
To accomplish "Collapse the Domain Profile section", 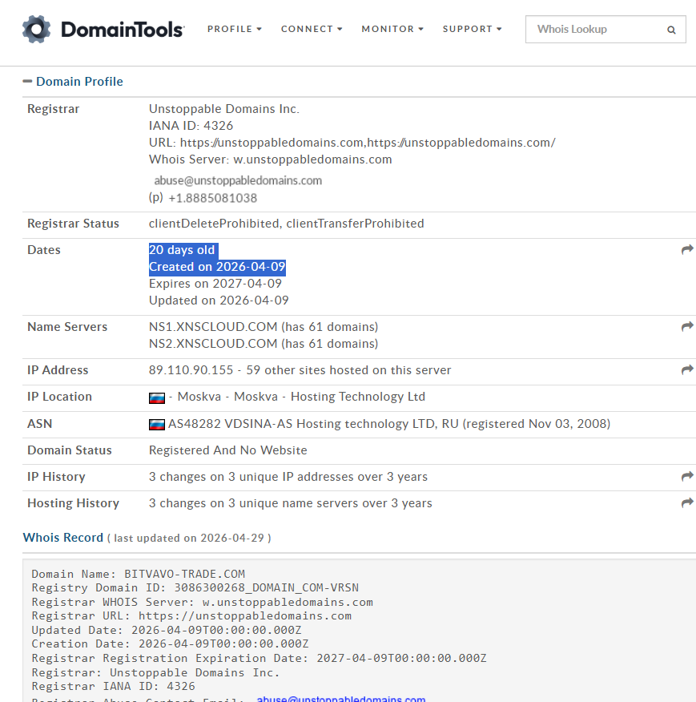I will pos(28,82).
